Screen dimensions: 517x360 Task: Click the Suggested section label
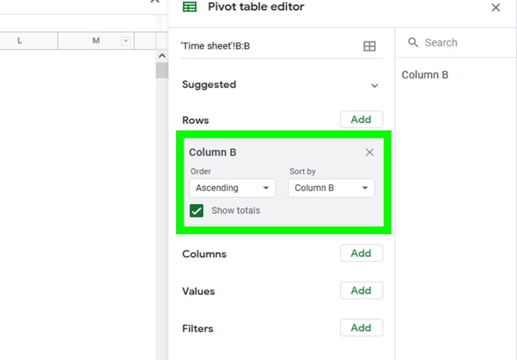pos(209,85)
